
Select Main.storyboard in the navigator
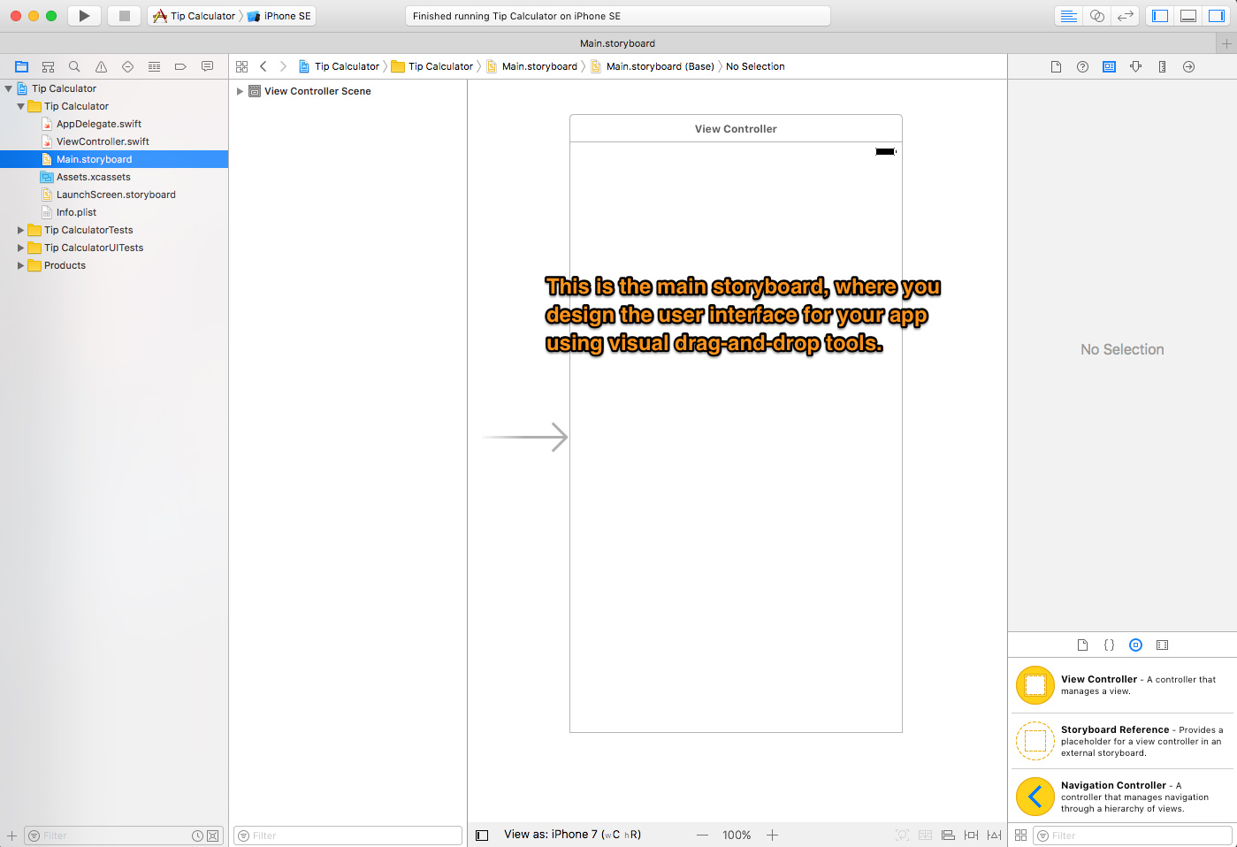pyautogui.click(x=114, y=159)
